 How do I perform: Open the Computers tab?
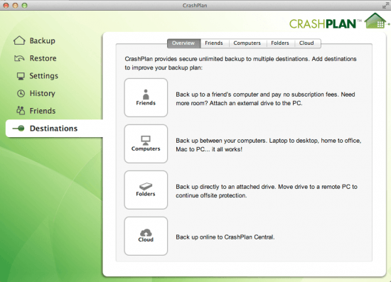tap(247, 43)
